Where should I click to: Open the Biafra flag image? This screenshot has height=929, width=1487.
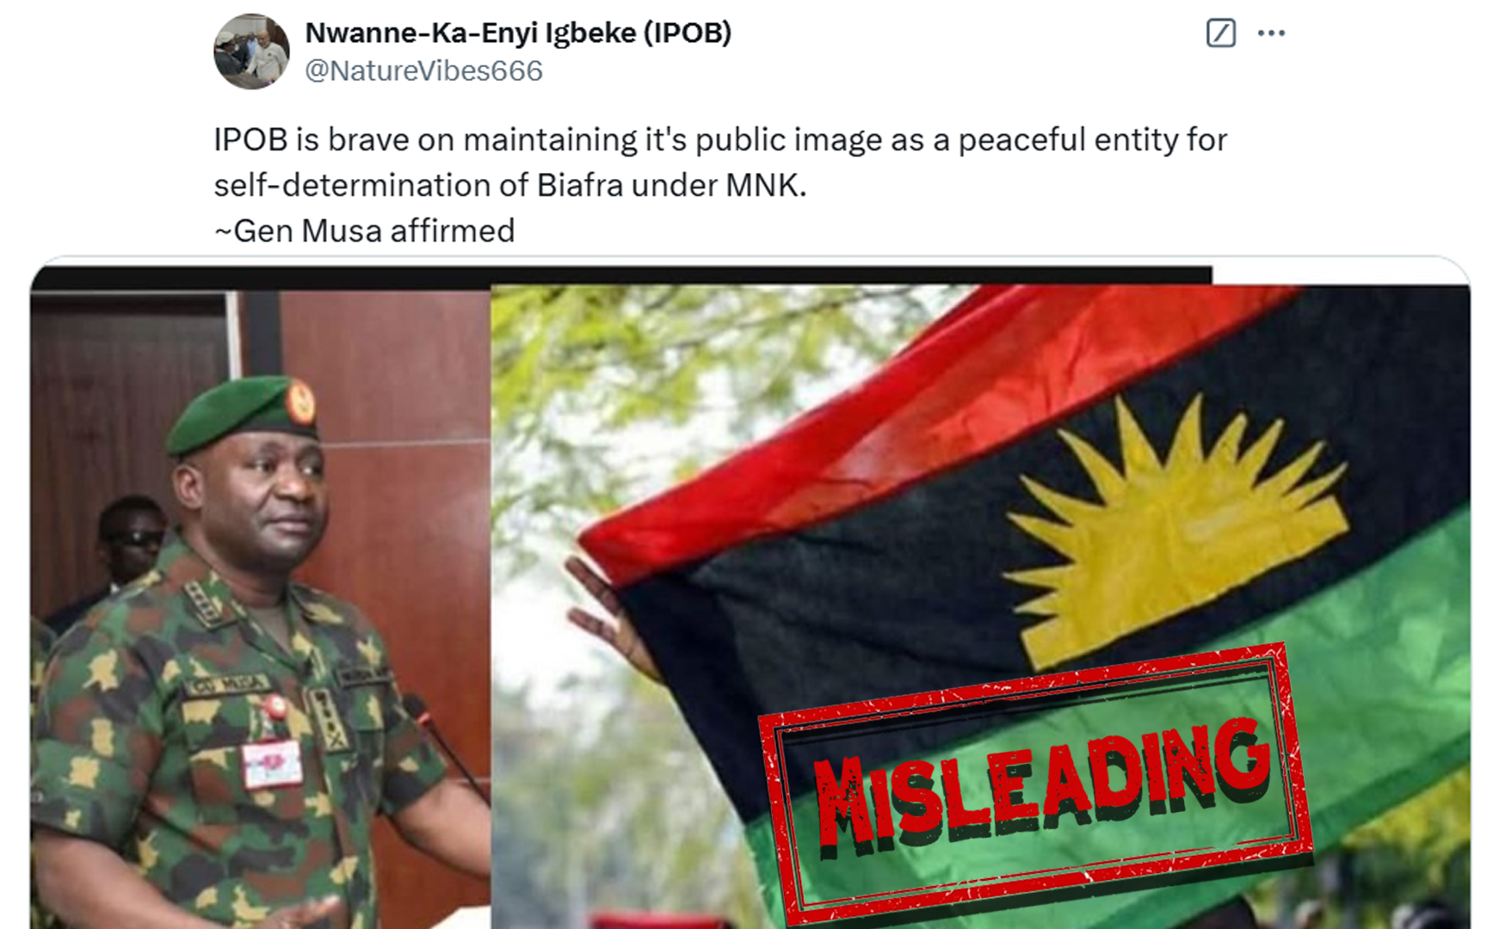point(980,606)
